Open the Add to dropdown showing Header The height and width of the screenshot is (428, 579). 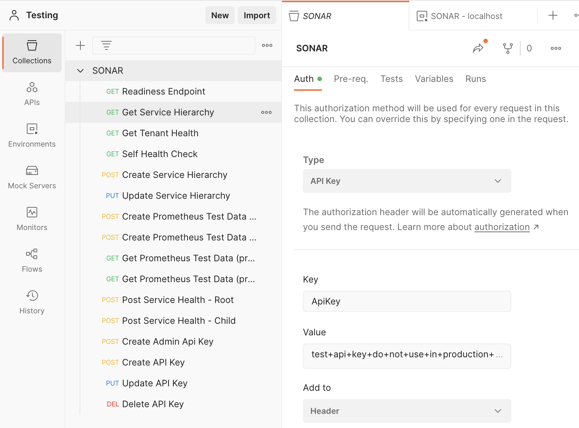(x=407, y=411)
